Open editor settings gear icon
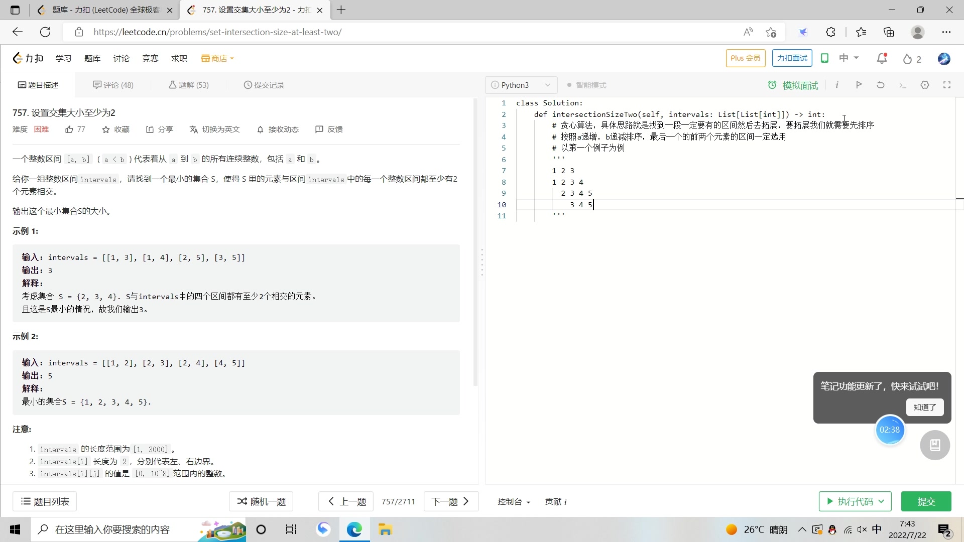The width and height of the screenshot is (964, 542). [925, 85]
